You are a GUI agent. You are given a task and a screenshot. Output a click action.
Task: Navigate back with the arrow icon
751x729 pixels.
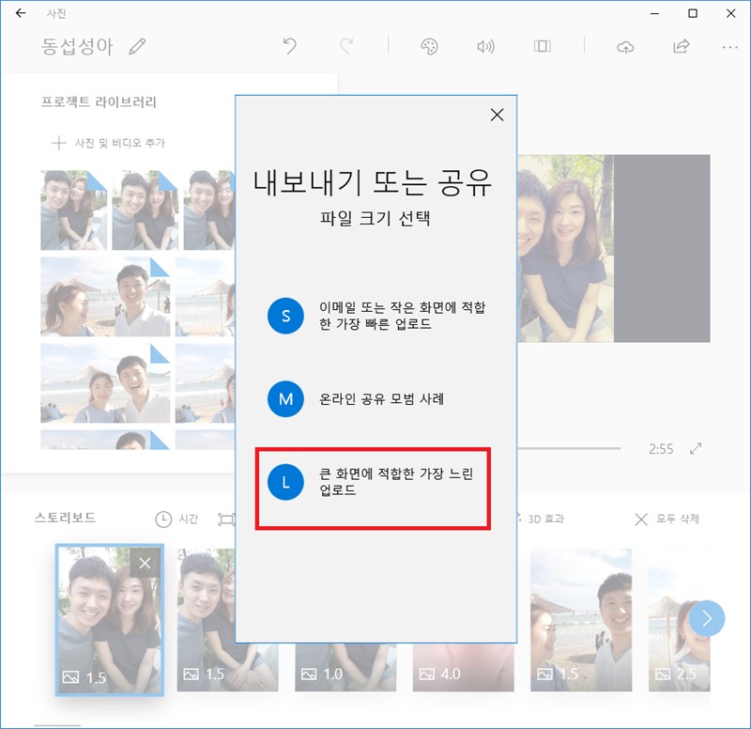click(x=21, y=13)
